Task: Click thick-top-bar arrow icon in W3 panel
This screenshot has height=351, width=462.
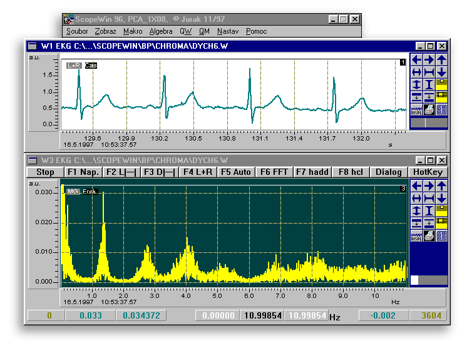Action: tap(416, 223)
